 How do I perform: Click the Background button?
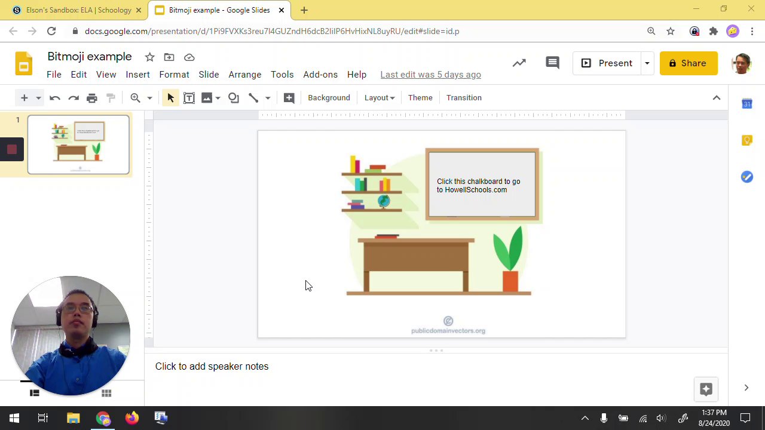click(x=329, y=97)
